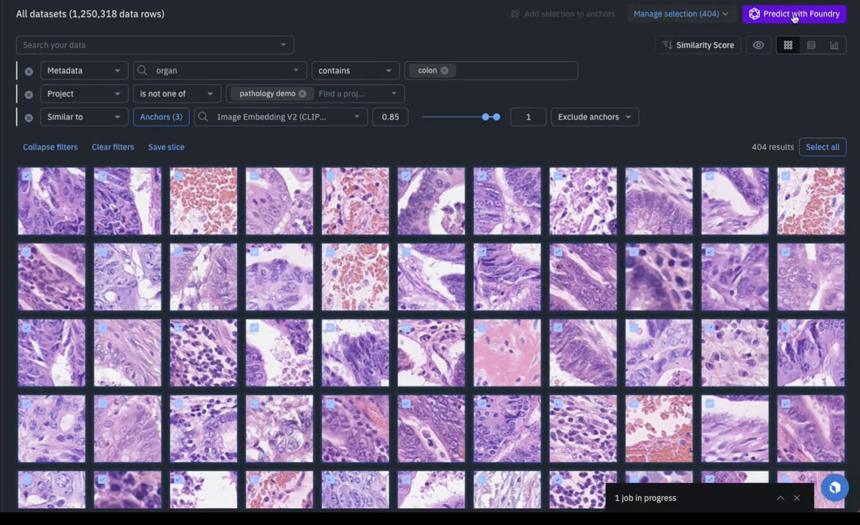This screenshot has width=860, height=525.
Task: Switch to list view icon
Action: click(x=811, y=45)
